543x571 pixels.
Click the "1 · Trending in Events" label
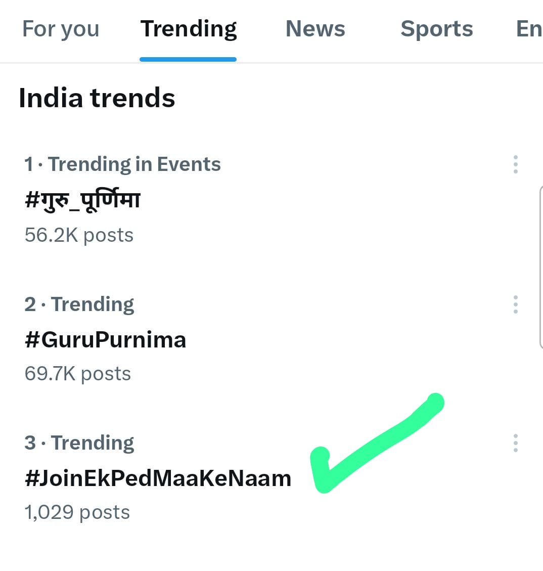point(122,164)
